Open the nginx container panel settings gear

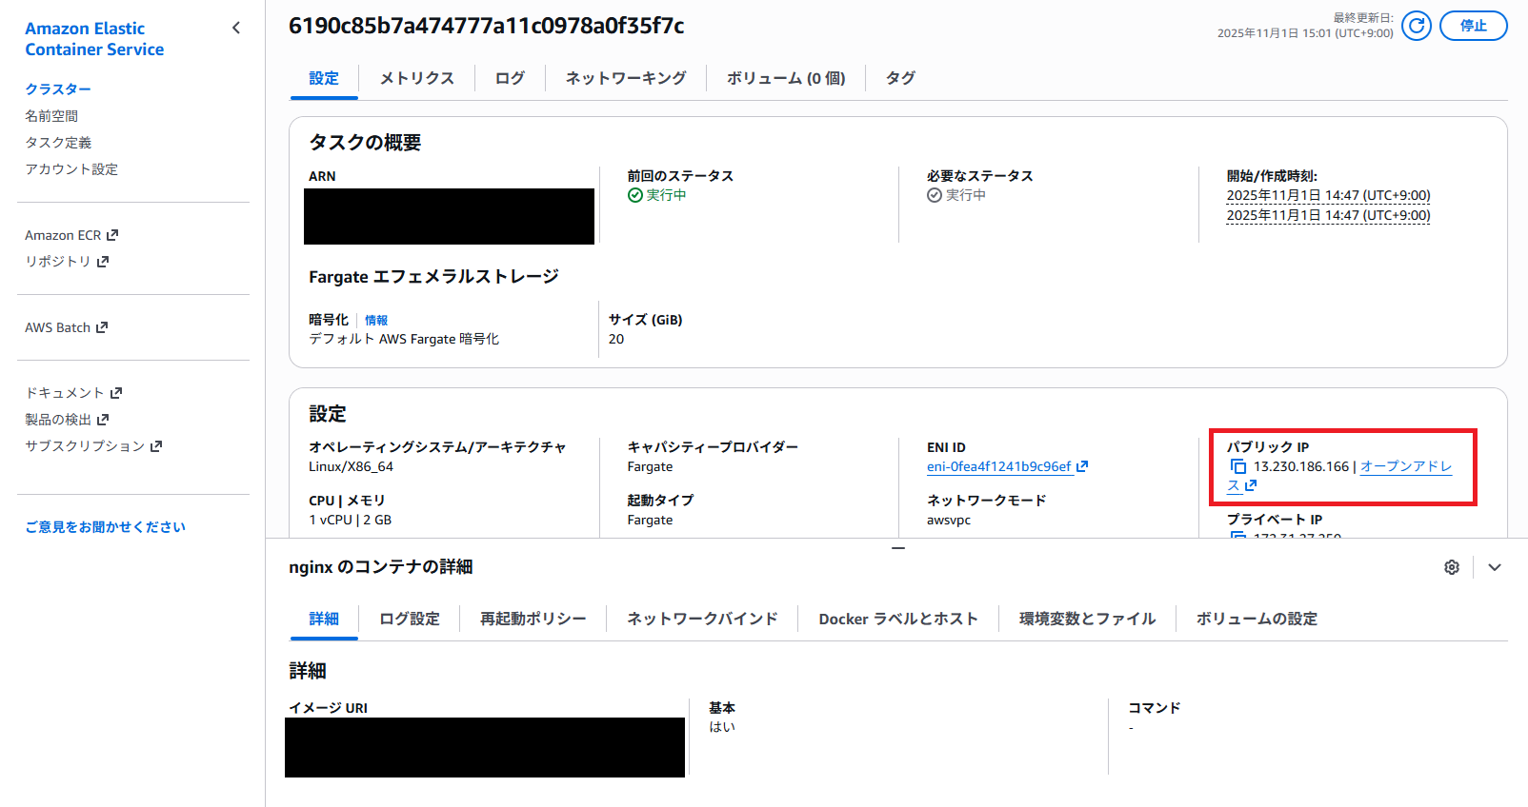pos(1452,567)
